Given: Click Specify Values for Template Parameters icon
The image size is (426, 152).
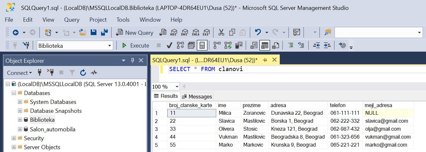Looking at the screenshot, I should pos(342,46).
